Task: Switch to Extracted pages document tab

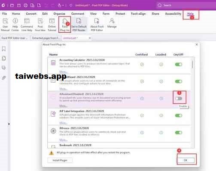Action: pyautogui.click(x=46, y=38)
